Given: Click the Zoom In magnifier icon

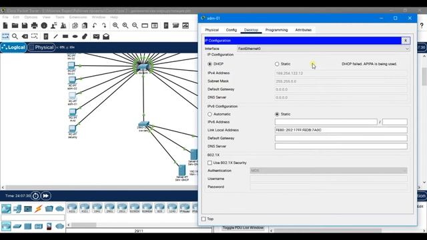Looking at the screenshot, I should pyautogui.click(x=115, y=25).
